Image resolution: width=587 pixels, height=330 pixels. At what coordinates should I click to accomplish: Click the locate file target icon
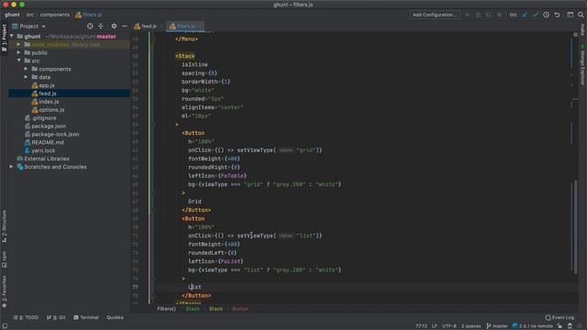click(x=90, y=27)
